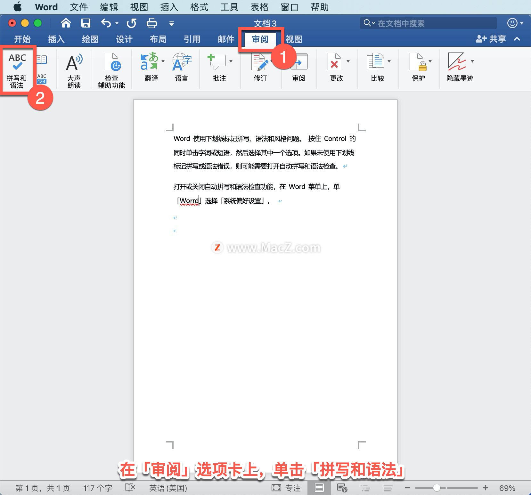This screenshot has width=531, height=495.
Task: Open the Home (开始) ribbon tab
Action: click(22, 39)
